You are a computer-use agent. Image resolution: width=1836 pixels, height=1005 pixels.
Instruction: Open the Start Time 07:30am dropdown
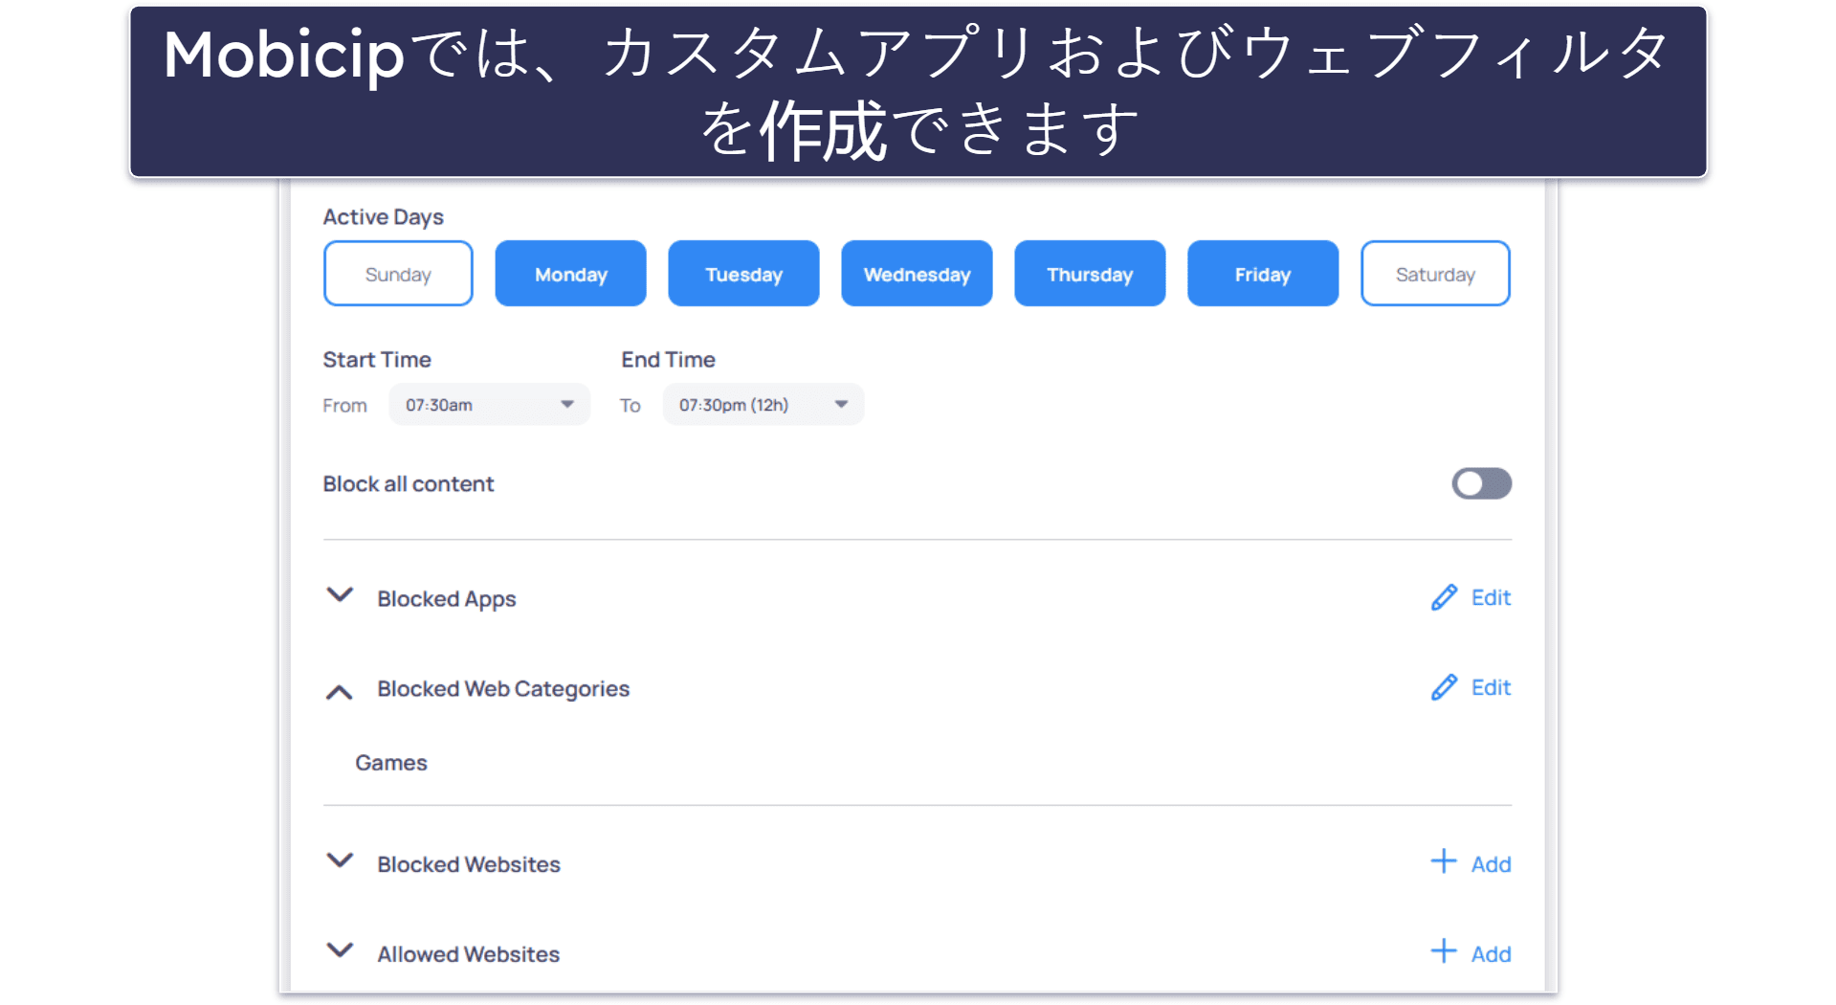[x=489, y=405]
